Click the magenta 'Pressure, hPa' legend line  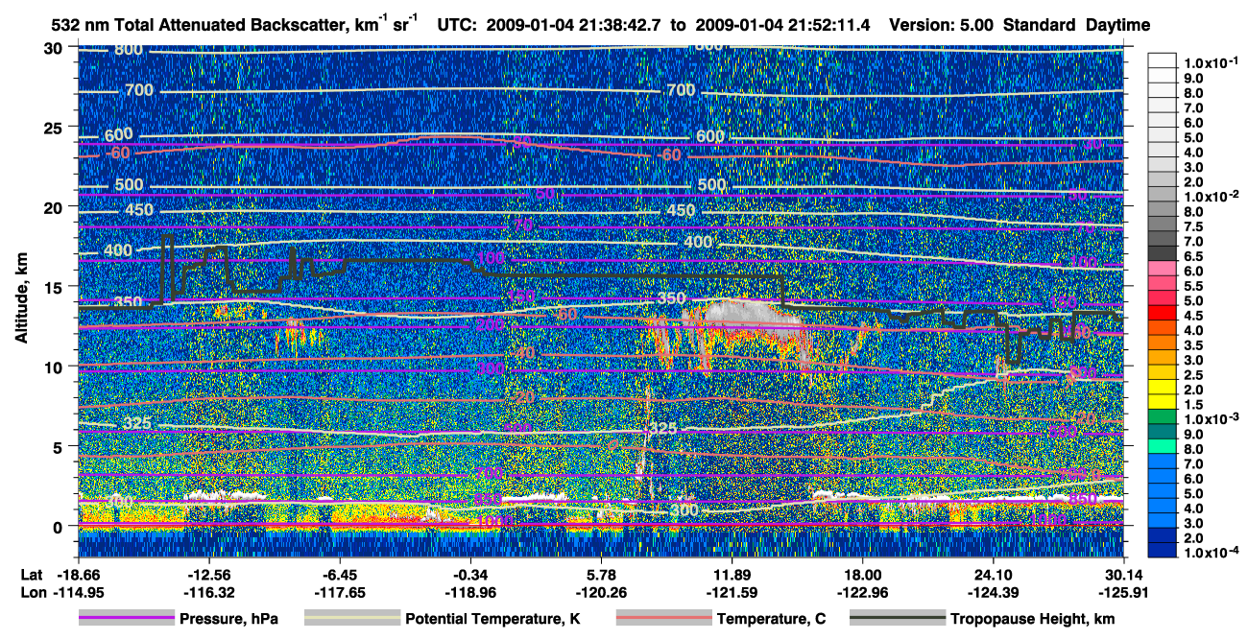(126, 620)
